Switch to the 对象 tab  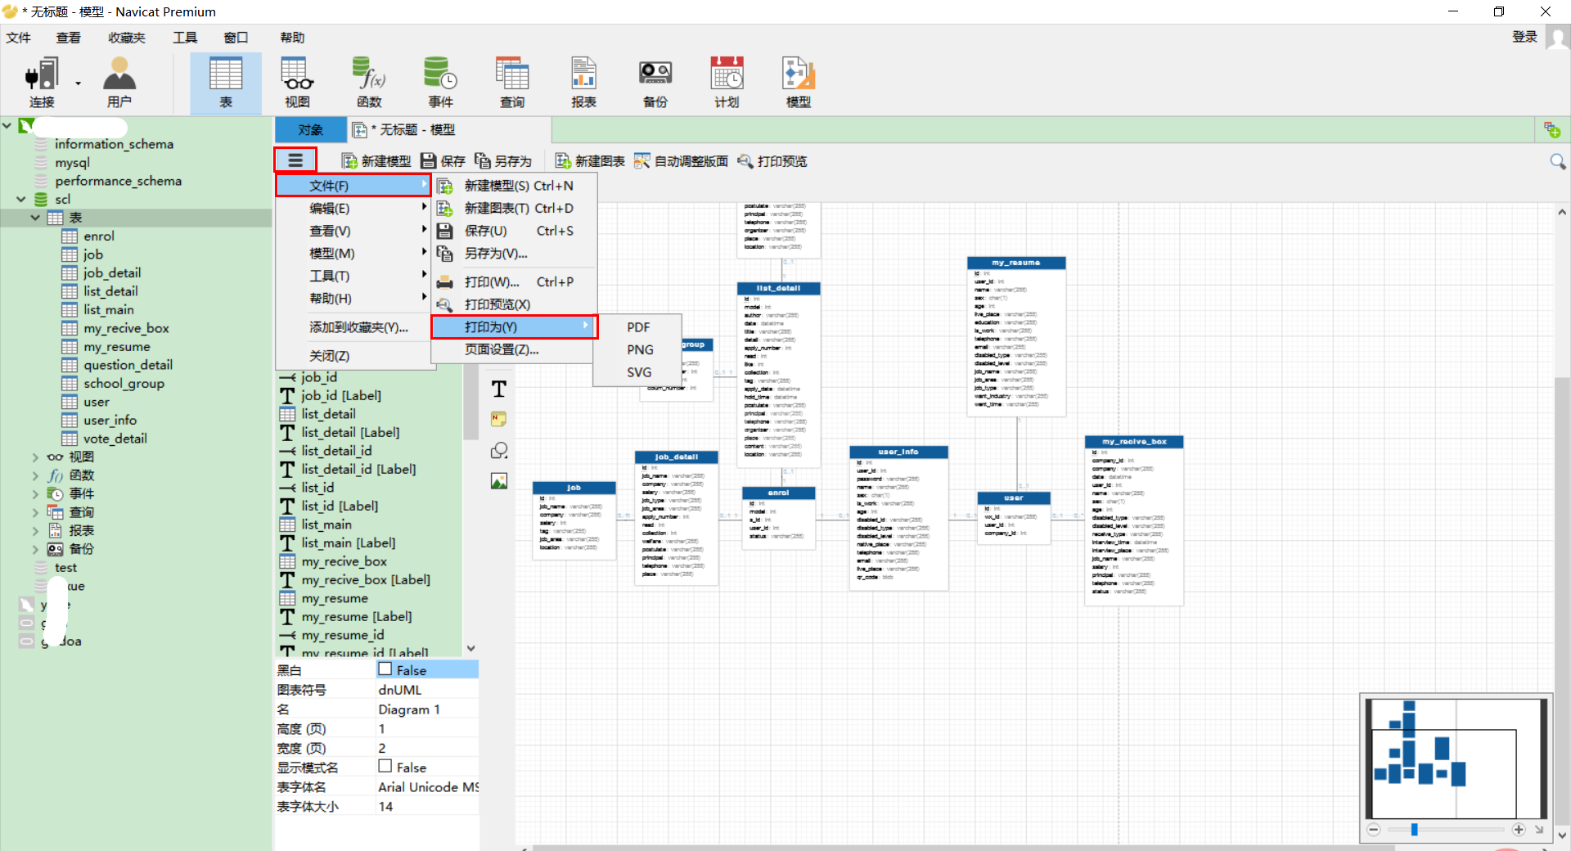(x=310, y=129)
